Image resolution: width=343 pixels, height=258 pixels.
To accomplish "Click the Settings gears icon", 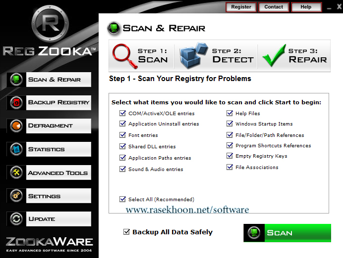I will pos(16,196).
